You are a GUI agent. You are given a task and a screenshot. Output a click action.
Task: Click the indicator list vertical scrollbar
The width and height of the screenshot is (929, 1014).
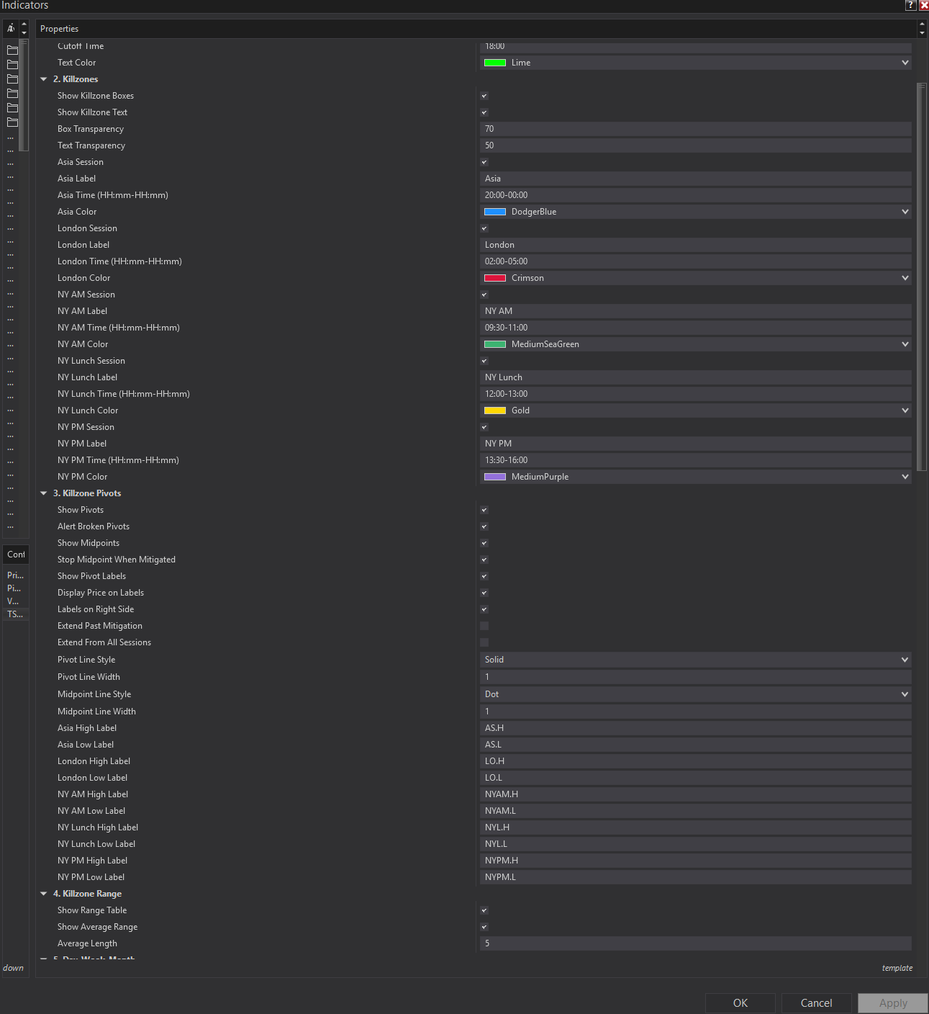coord(24,95)
